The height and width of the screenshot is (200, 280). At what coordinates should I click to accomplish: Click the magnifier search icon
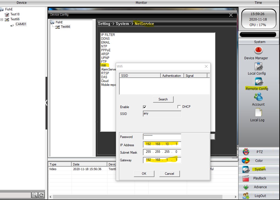click(x=35, y=195)
